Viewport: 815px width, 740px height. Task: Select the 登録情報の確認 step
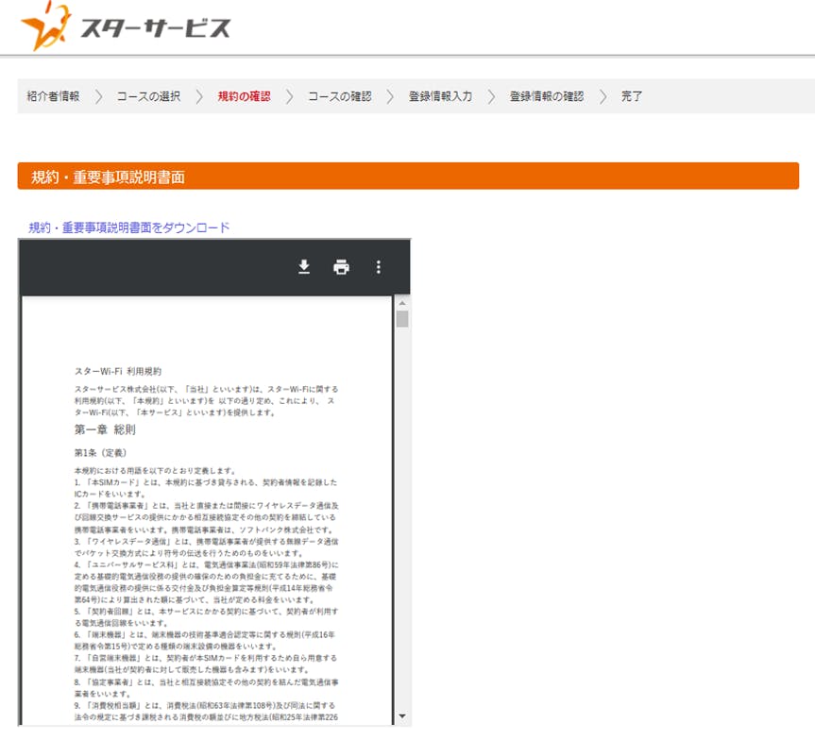(x=546, y=96)
